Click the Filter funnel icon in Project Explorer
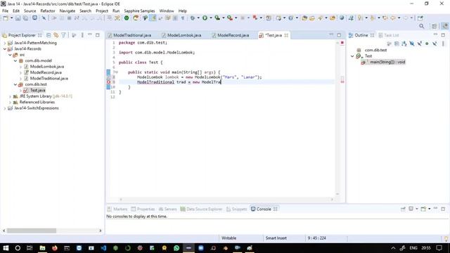 [64, 35]
